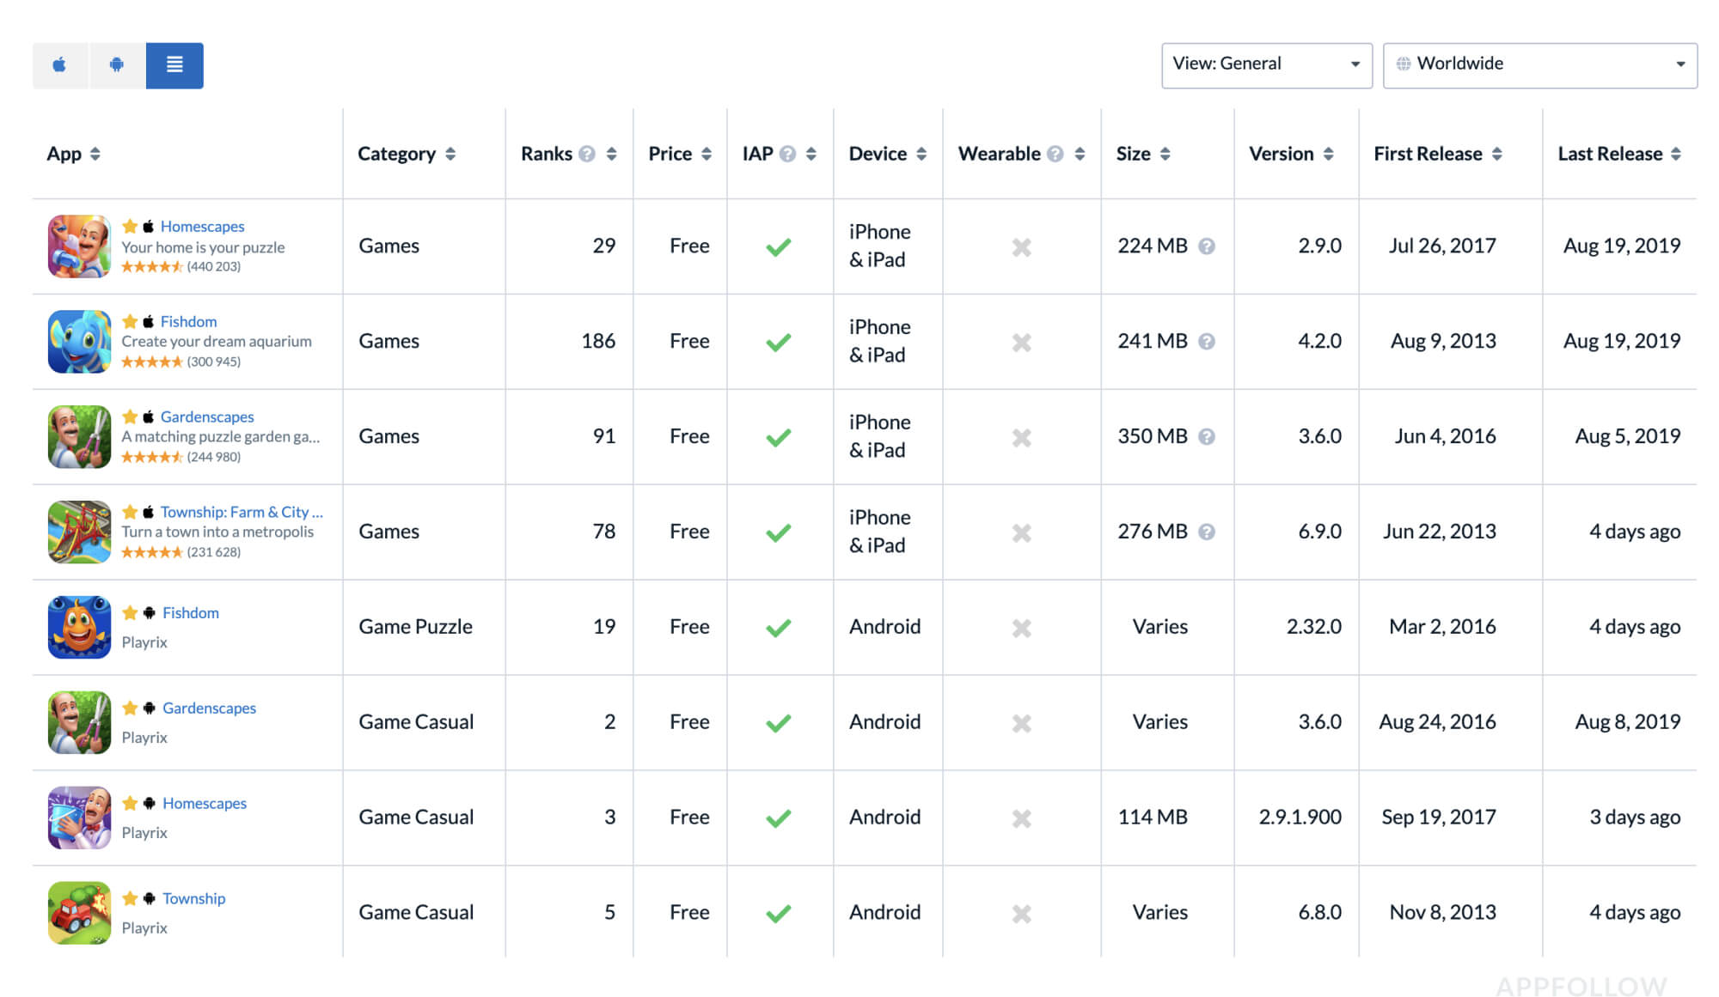1719x997 pixels.
Task: Click the Fishdom iOS blue fish thumbnail
Action: 79,342
